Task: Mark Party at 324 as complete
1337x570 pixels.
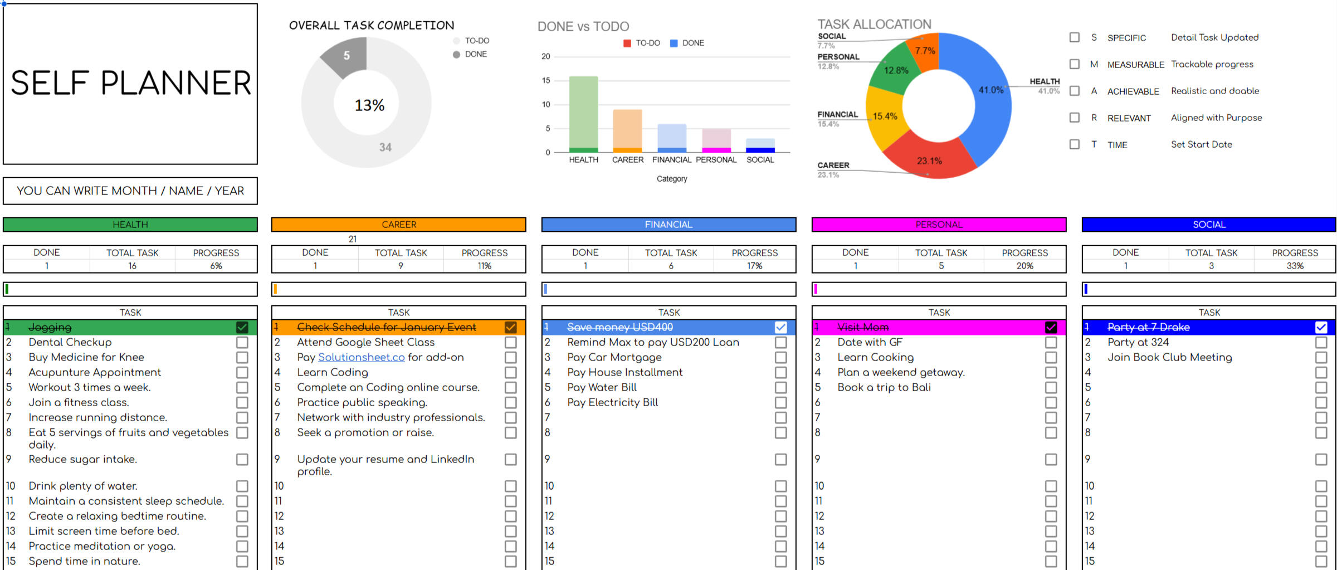Action: click(x=1321, y=342)
